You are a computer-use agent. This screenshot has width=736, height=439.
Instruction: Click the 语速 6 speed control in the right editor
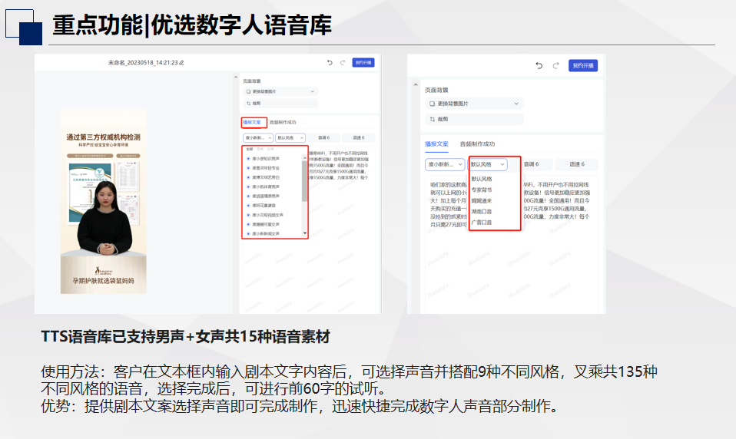pyautogui.click(x=577, y=164)
